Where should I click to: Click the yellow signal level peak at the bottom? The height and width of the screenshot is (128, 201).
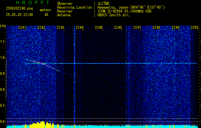click(42, 124)
